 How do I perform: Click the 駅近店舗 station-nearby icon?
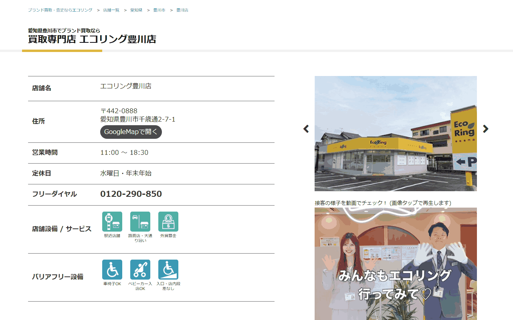(112, 222)
